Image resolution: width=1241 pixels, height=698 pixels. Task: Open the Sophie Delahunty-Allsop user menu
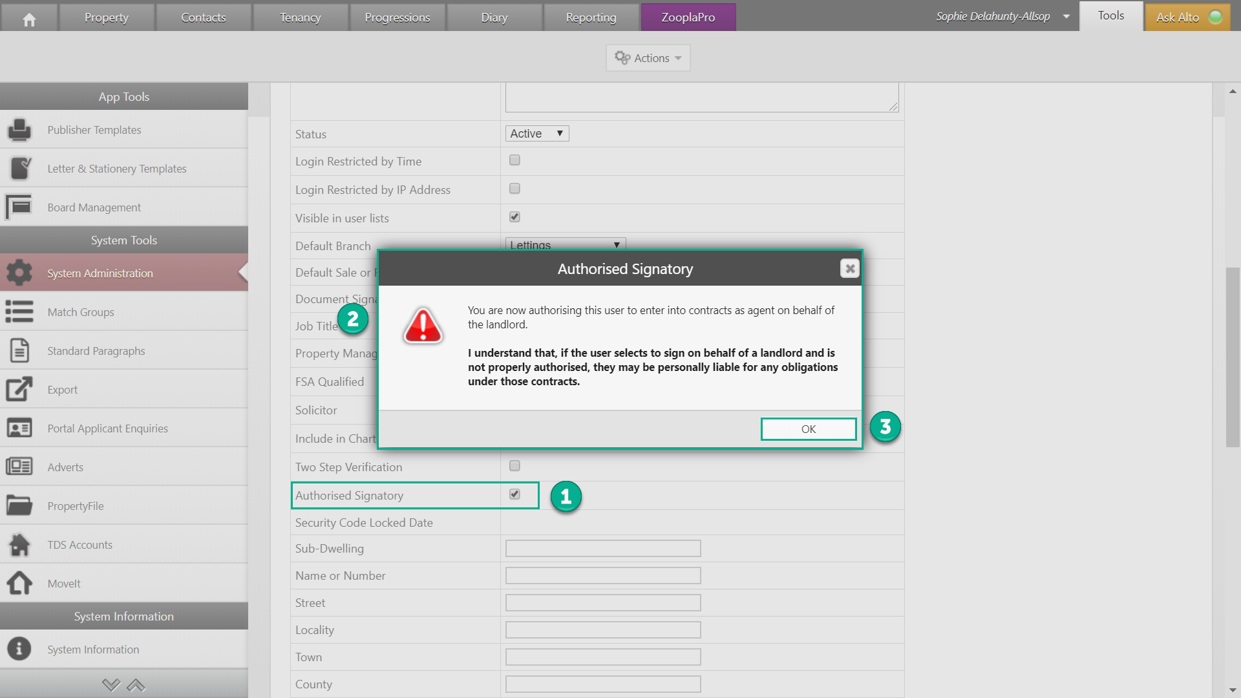(x=1002, y=17)
